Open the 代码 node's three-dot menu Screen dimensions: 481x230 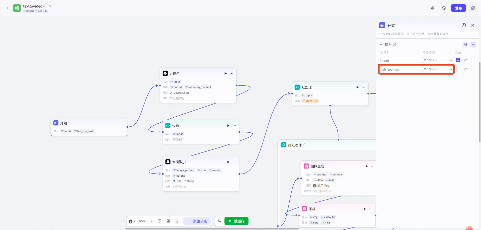234,126
